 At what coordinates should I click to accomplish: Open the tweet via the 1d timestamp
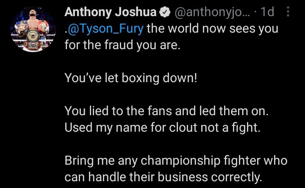click(267, 12)
